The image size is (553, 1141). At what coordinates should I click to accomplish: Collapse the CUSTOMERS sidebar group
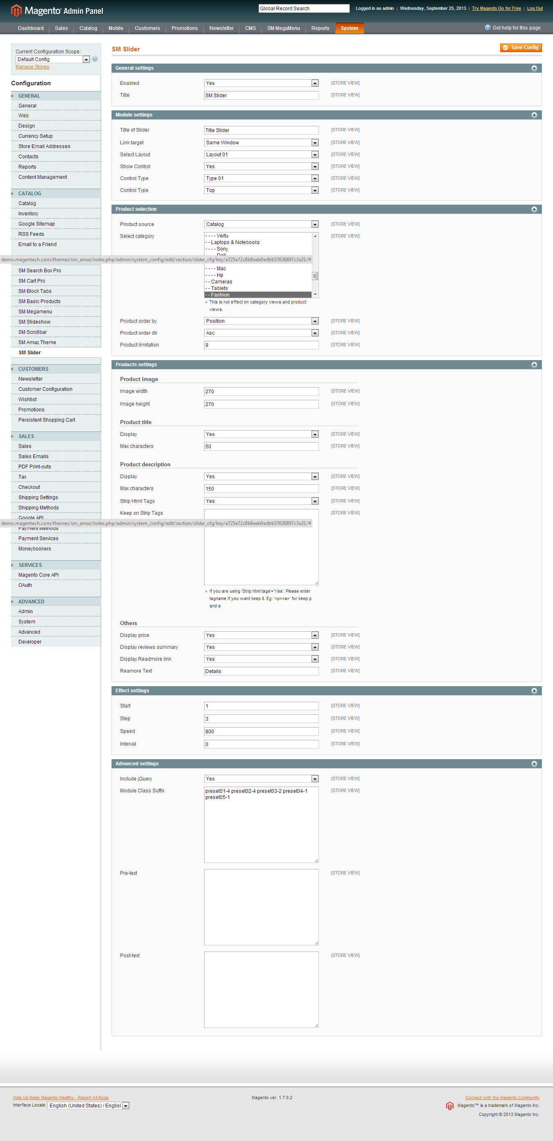coord(56,369)
